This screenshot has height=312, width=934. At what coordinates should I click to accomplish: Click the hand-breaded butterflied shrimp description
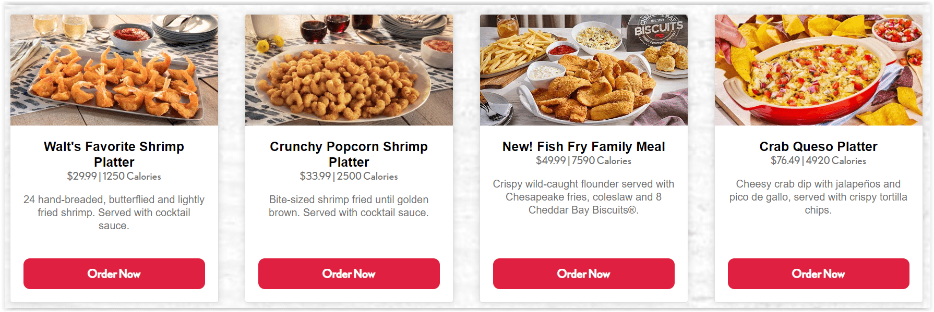click(x=114, y=213)
